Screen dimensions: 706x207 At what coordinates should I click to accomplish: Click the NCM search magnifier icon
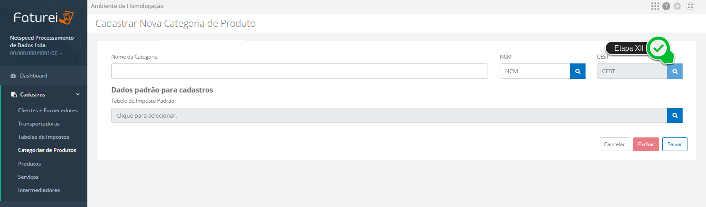tap(578, 71)
